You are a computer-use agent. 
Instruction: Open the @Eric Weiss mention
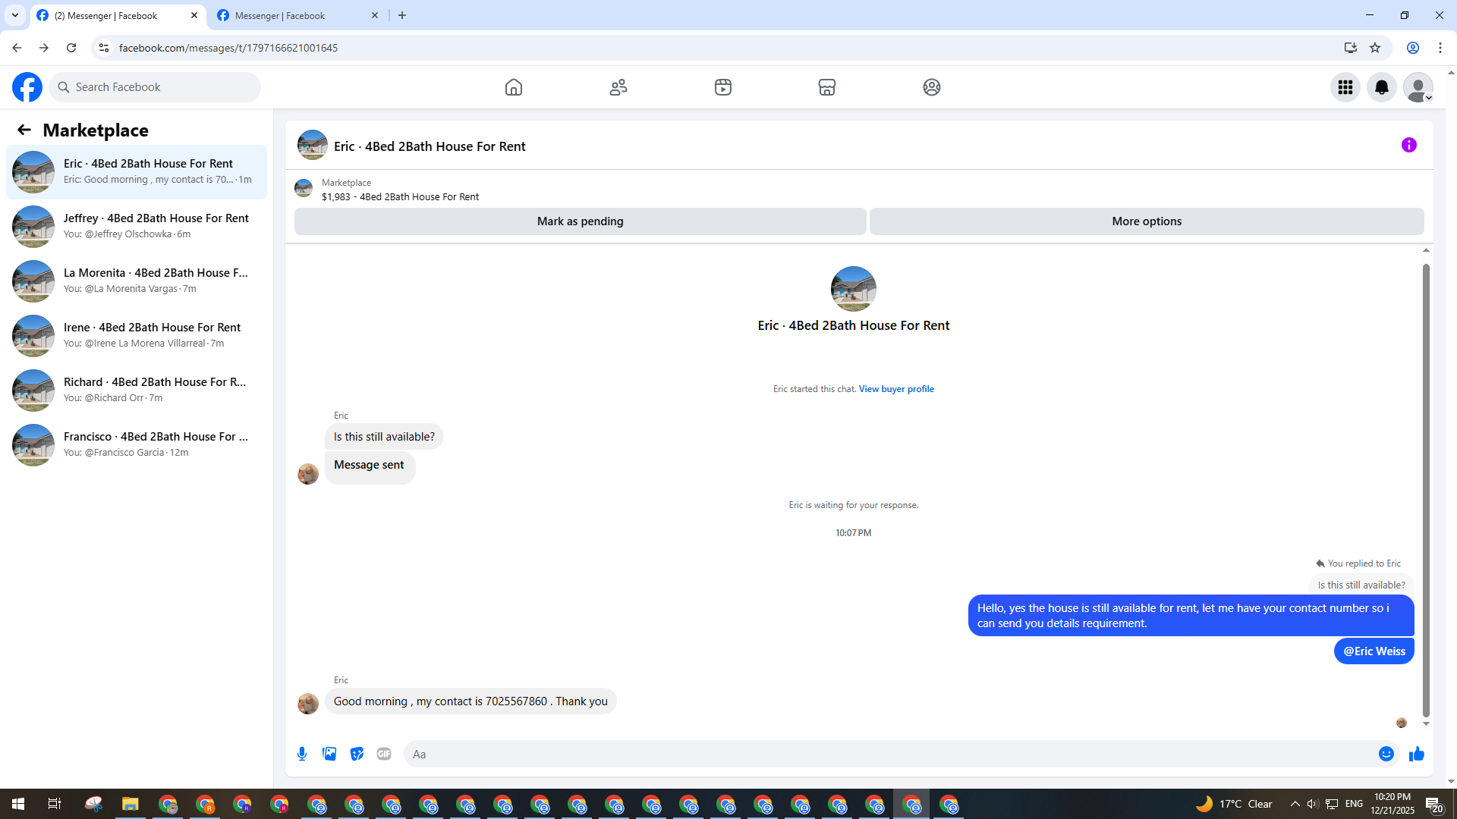coord(1374,651)
